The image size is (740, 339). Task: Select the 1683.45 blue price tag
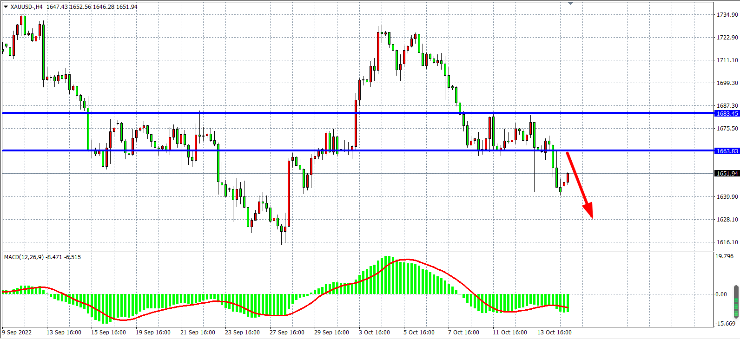727,114
